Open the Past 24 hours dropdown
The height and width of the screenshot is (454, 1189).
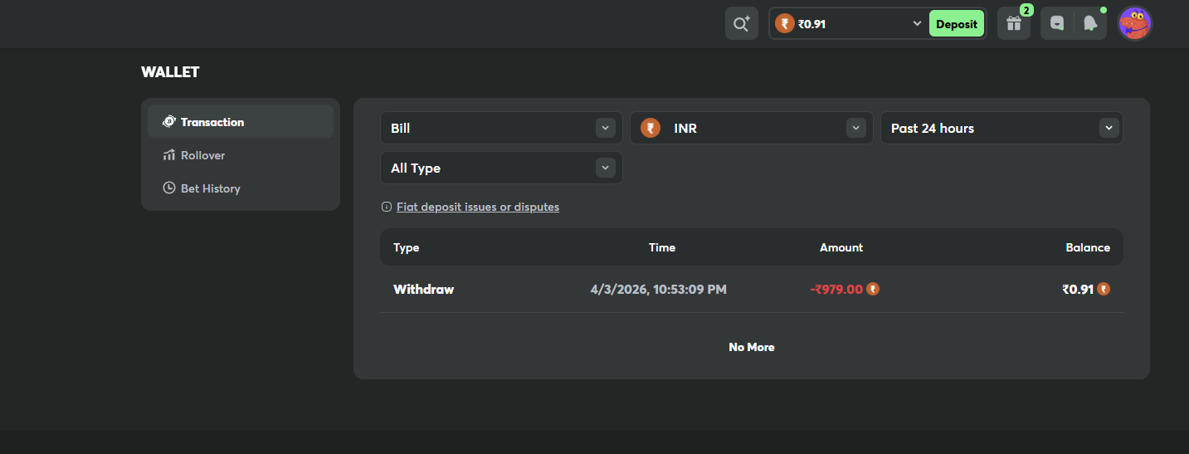click(x=1001, y=128)
